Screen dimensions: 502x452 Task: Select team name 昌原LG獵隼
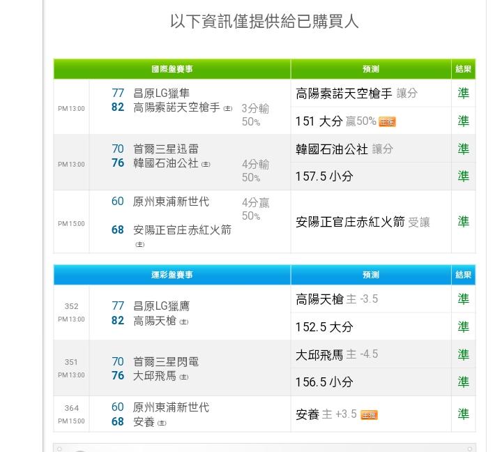coord(161,93)
